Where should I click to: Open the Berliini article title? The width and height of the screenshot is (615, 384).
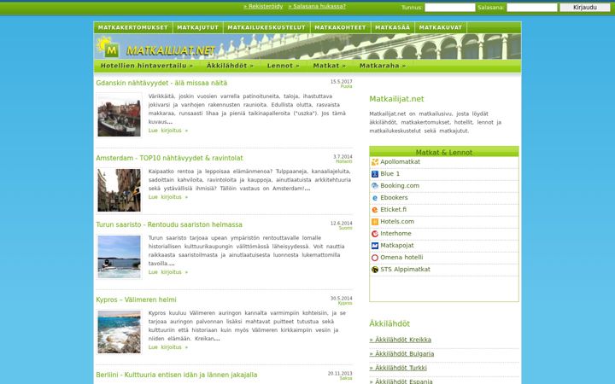point(177,375)
